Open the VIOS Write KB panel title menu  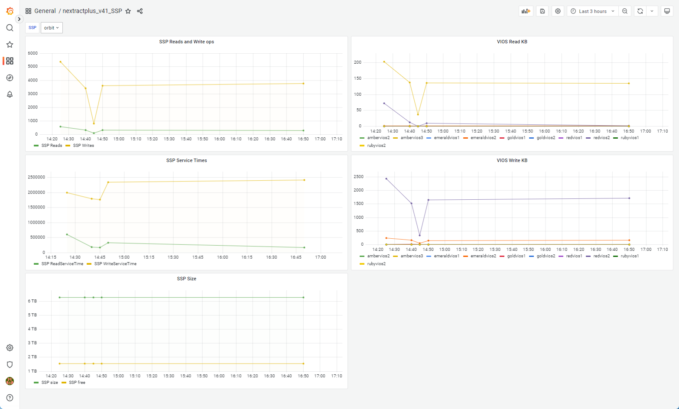pos(512,160)
